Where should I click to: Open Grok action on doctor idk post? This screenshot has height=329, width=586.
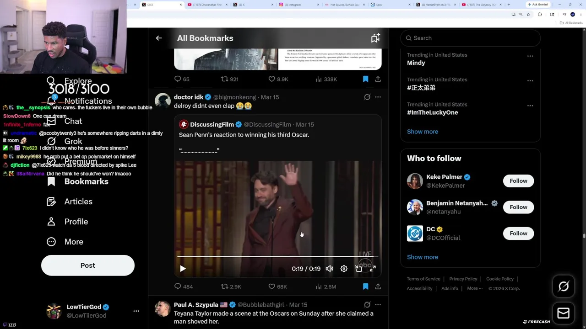point(367,97)
